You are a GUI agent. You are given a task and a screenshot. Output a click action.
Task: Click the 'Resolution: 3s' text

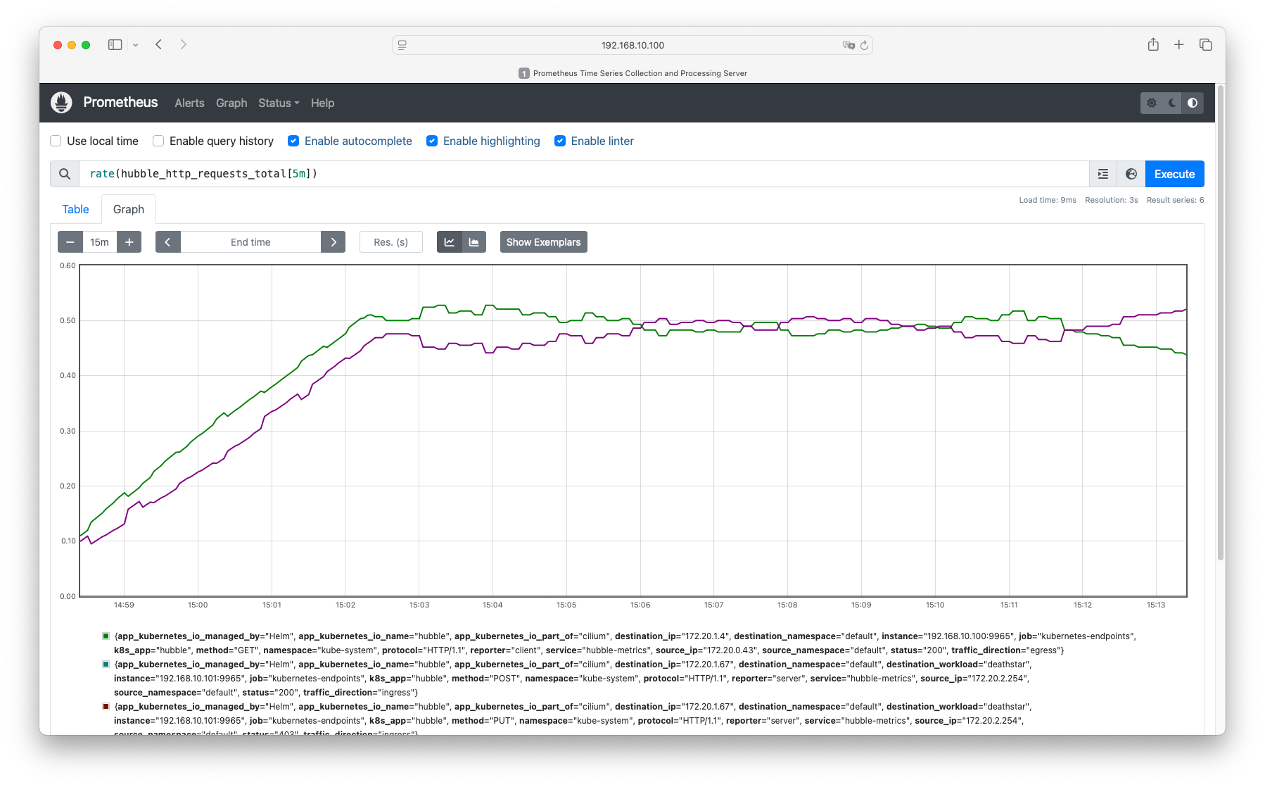(1112, 200)
